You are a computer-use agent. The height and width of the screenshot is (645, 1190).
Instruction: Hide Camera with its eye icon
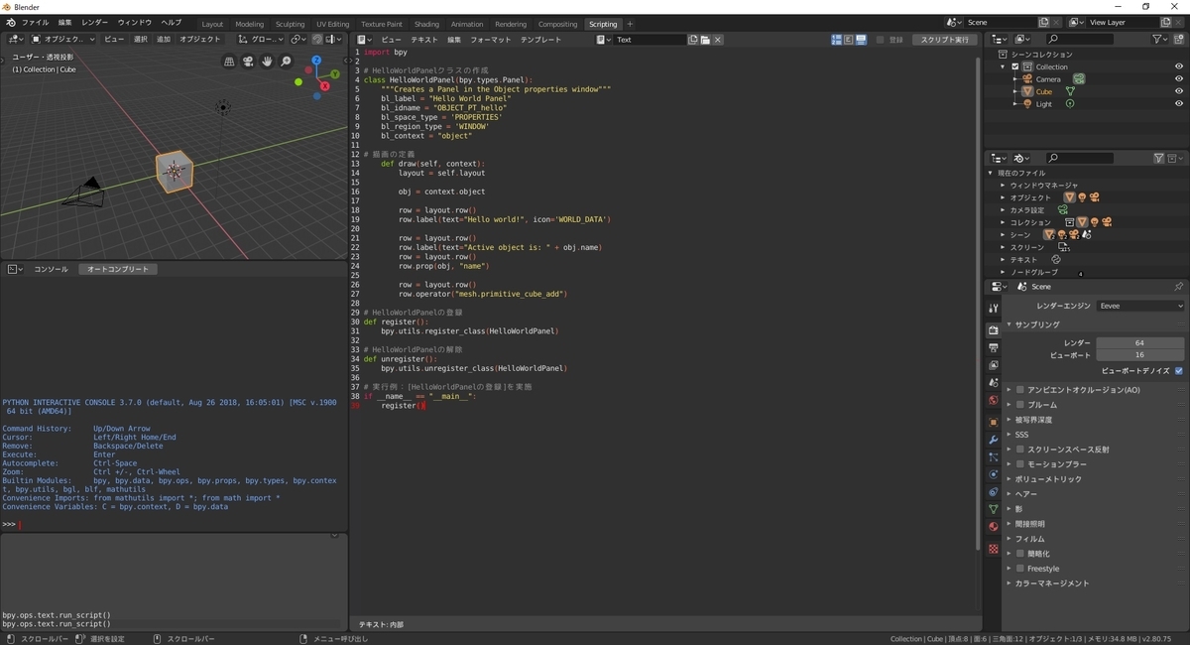pyautogui.click(x=1179, y=78)
